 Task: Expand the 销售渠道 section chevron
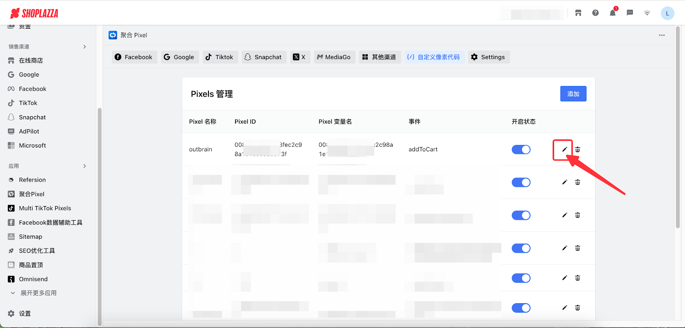coord(84,47)
